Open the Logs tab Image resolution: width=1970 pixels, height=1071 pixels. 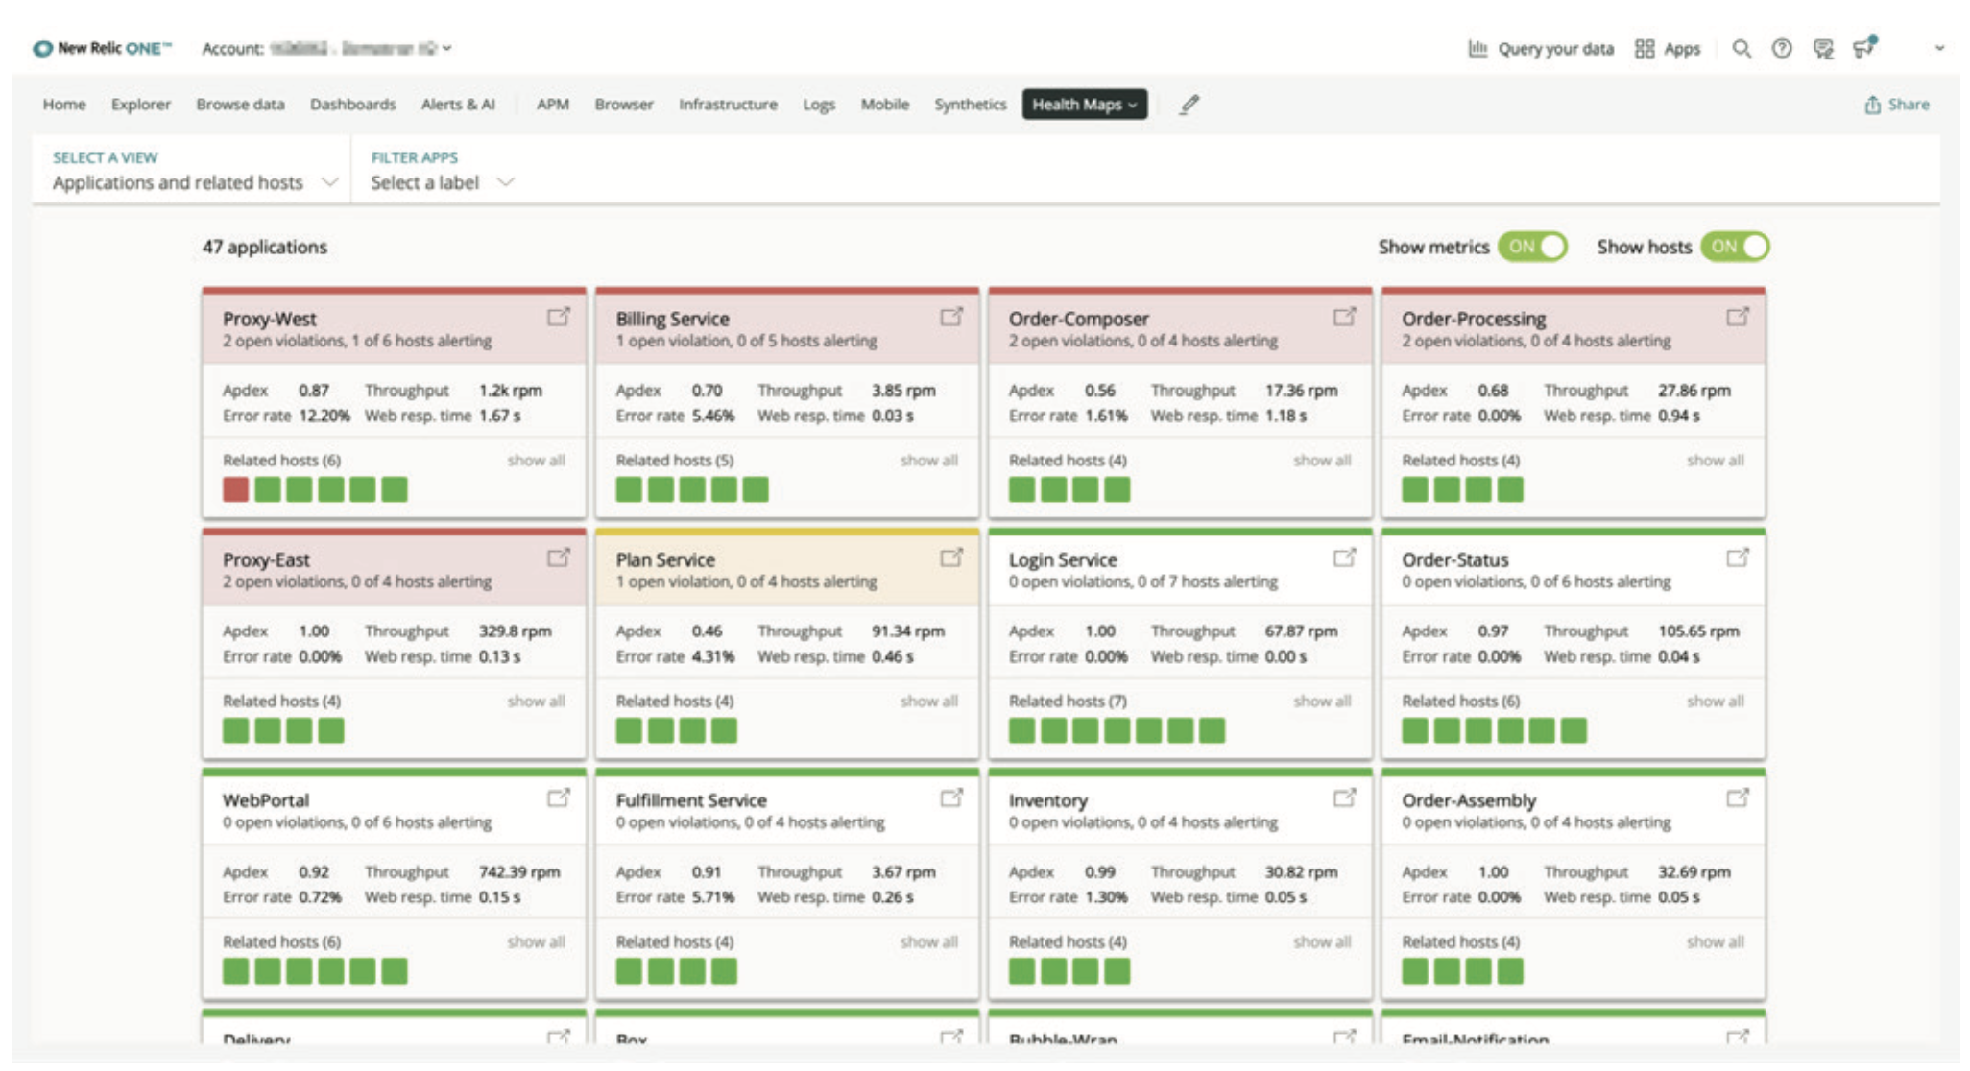point(819,105)
